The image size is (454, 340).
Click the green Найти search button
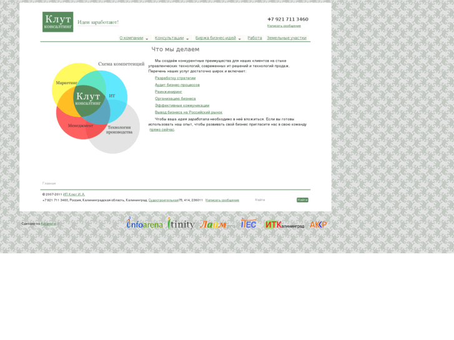(302, 200)
